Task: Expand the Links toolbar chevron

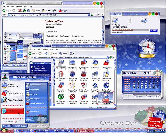Action: (103, 15)
